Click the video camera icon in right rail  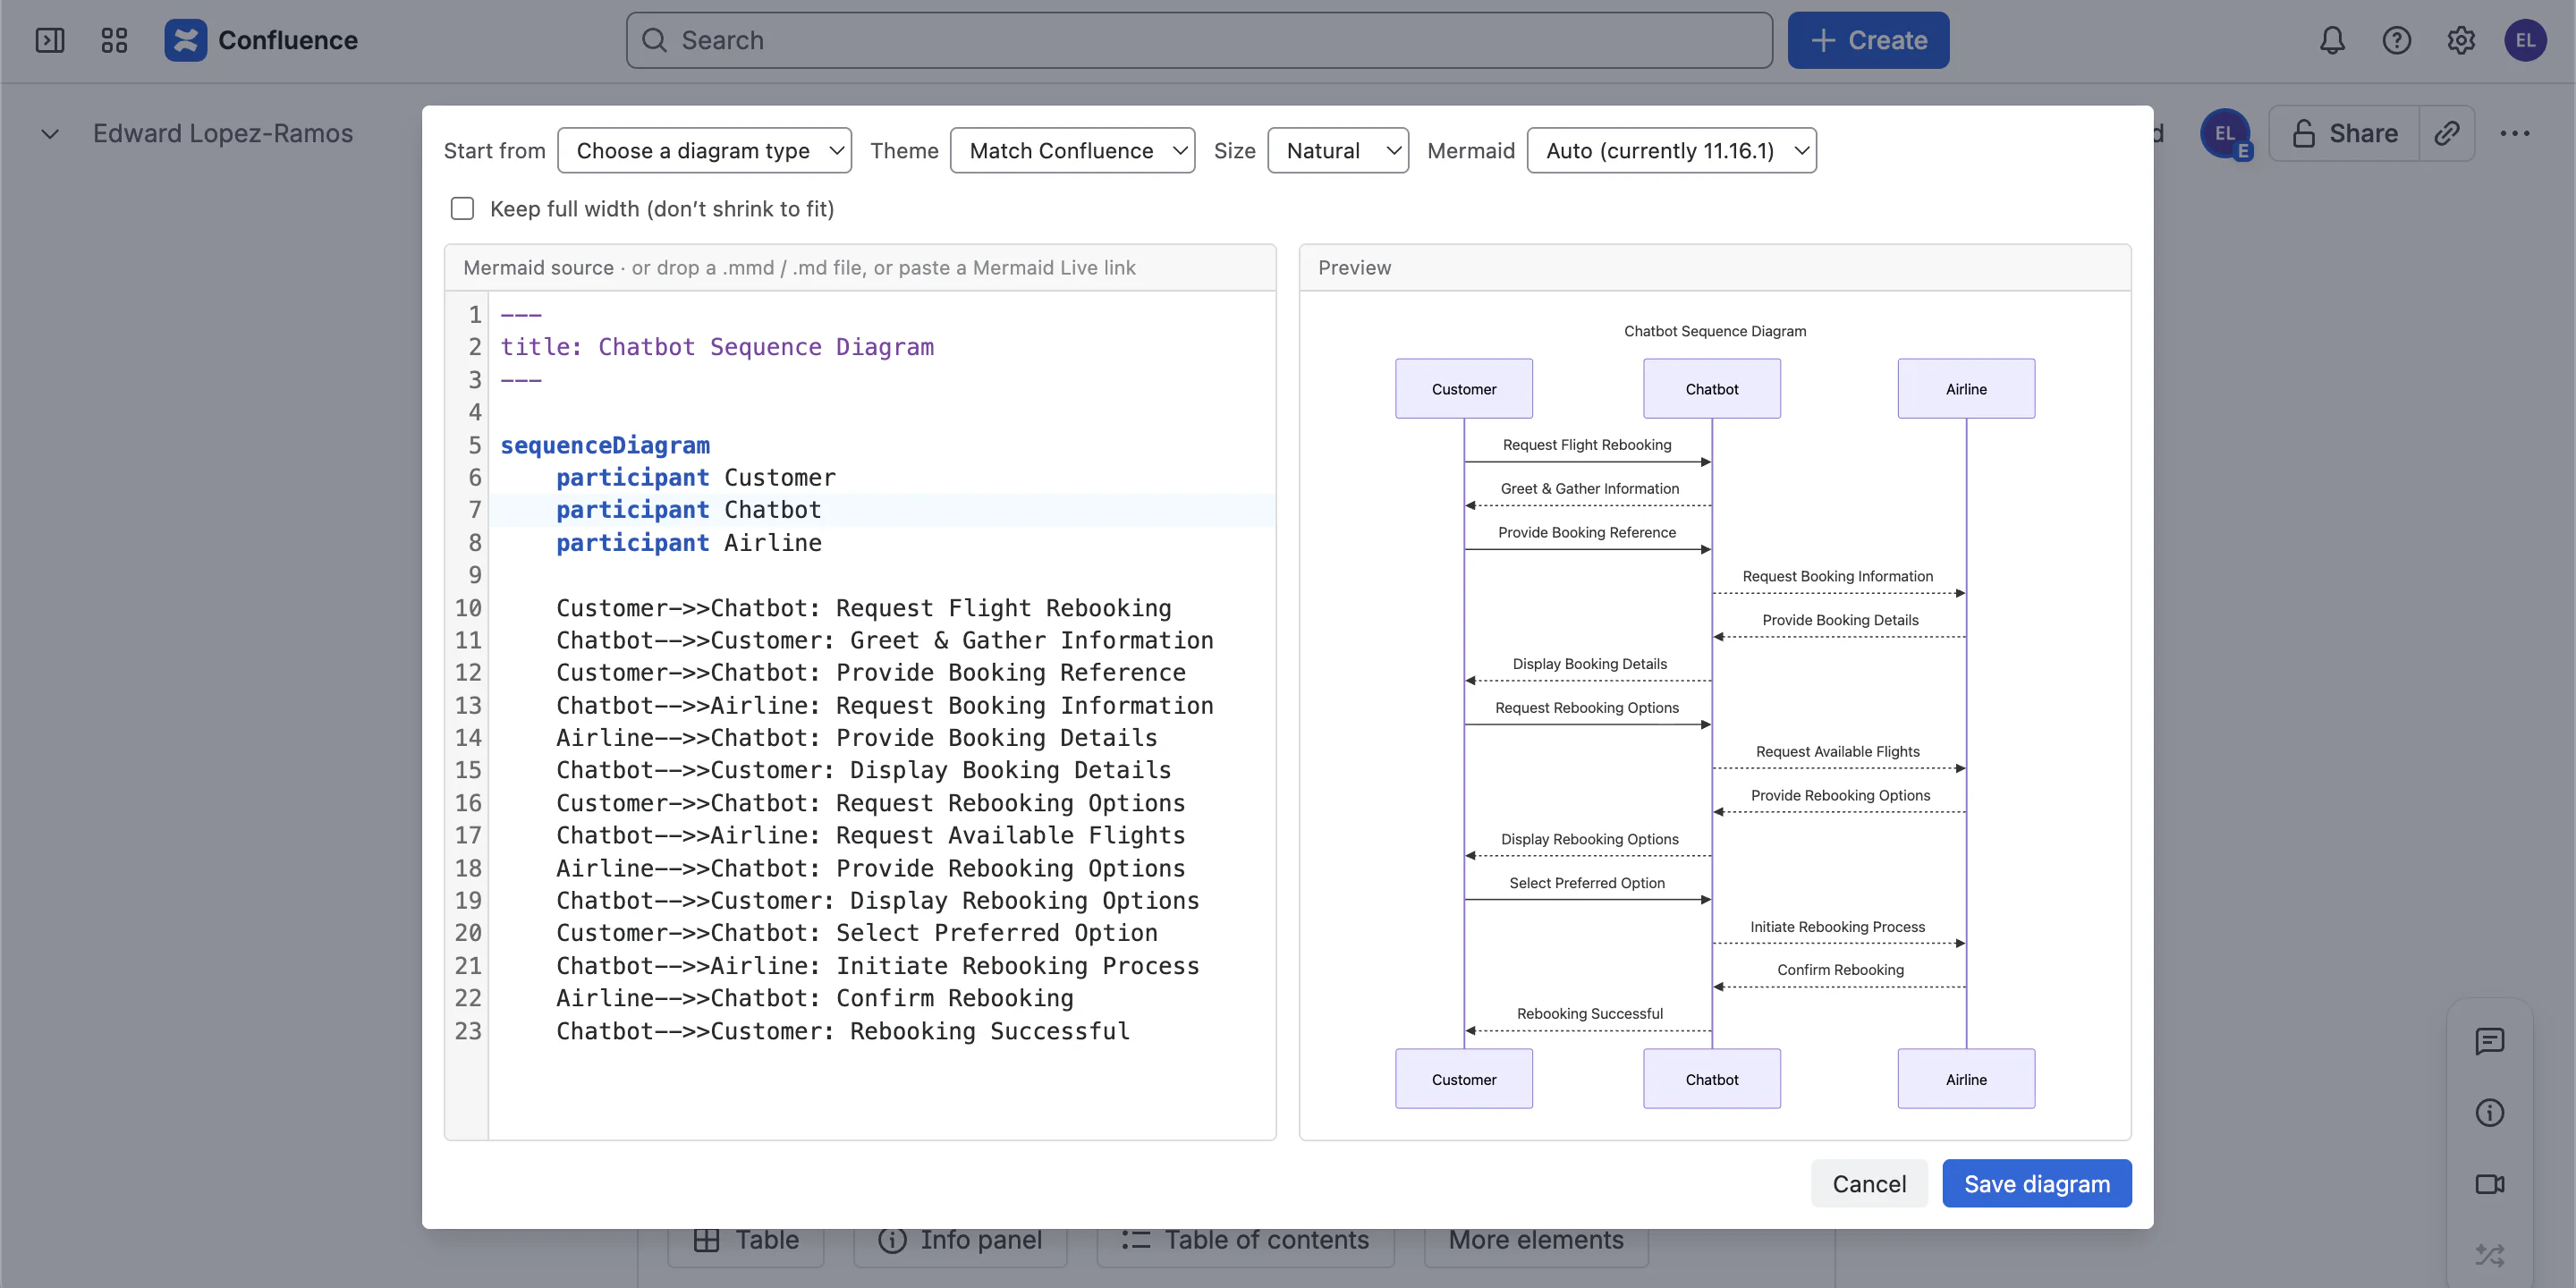click(x=2489, y=1184)
